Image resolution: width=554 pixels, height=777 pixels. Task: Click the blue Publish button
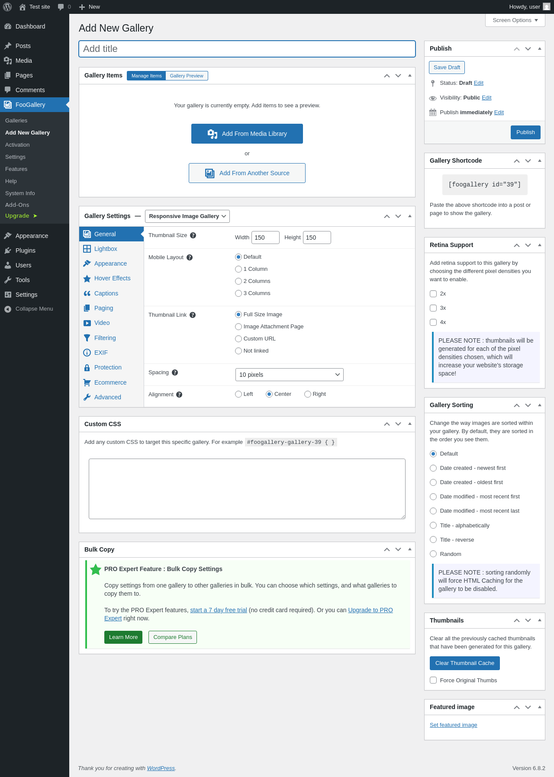pos(525,132)
